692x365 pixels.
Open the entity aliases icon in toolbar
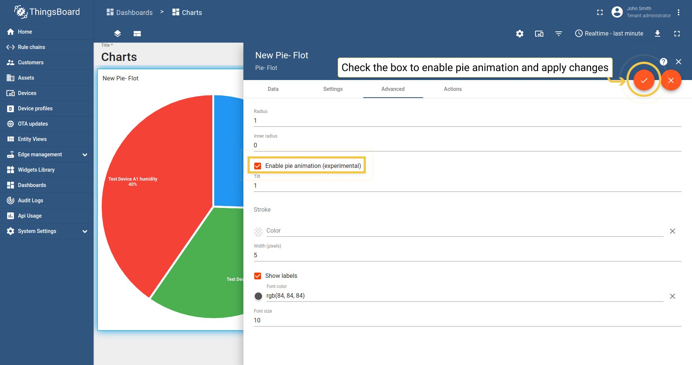(x=539, y=34)
